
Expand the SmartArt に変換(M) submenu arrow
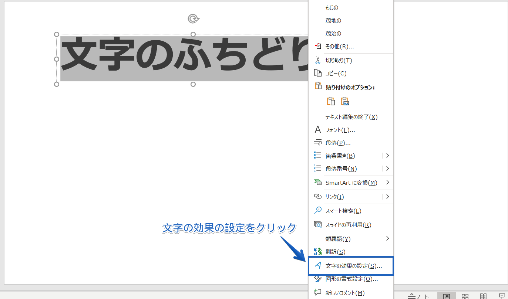387,182
